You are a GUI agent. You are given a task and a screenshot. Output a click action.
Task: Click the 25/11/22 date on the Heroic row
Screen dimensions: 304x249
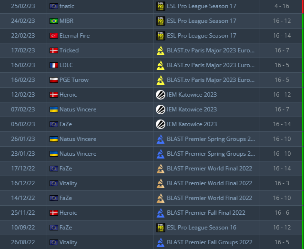[23, 213]
